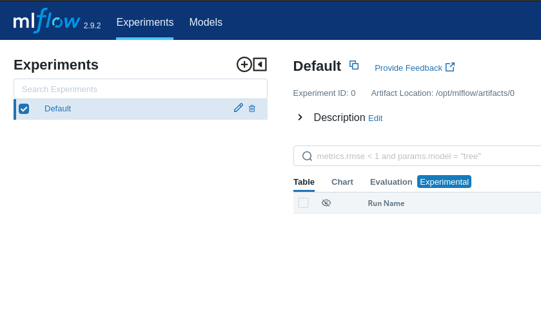This screenshot has height=309, width=541.
Task: Collapse the experiments sidebar panel
Action: pyautogui.click(x=260, y=64)
